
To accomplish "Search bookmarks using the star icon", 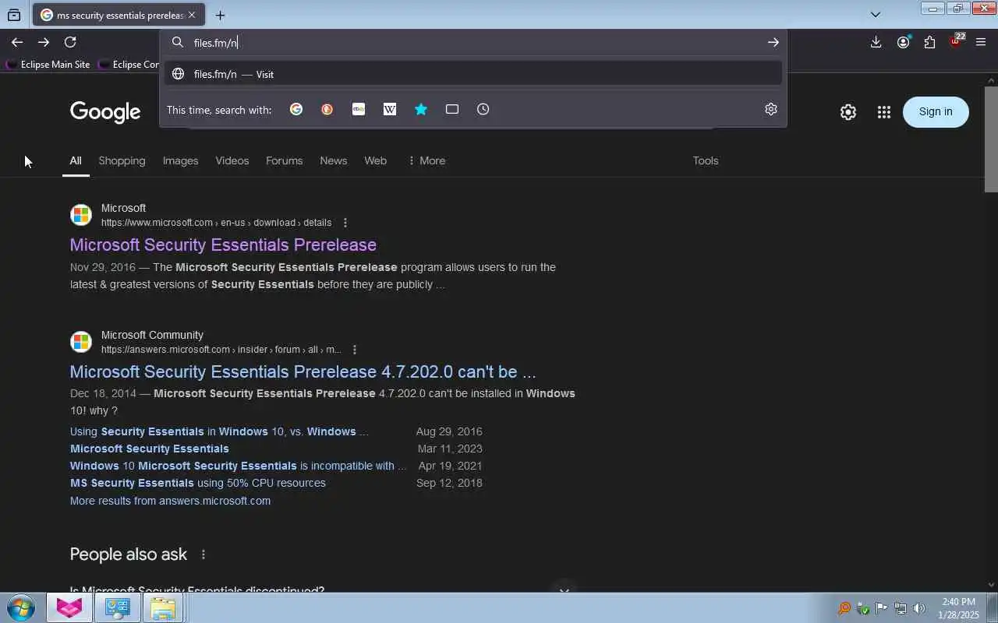I will click(421, 109).
